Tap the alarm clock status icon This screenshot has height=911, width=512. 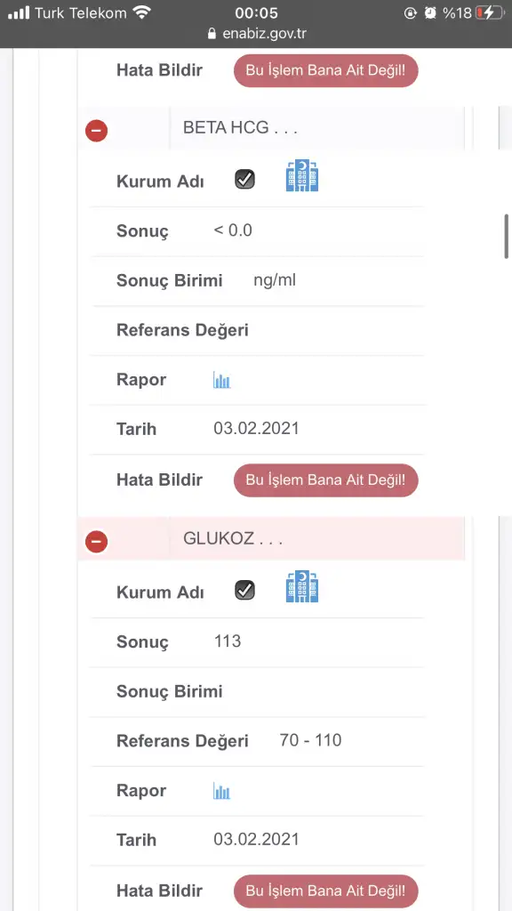[430, 12]
